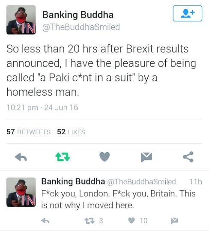Reply to the main Brexit tweet
This screenshot has height=231, width=209.
21,157
